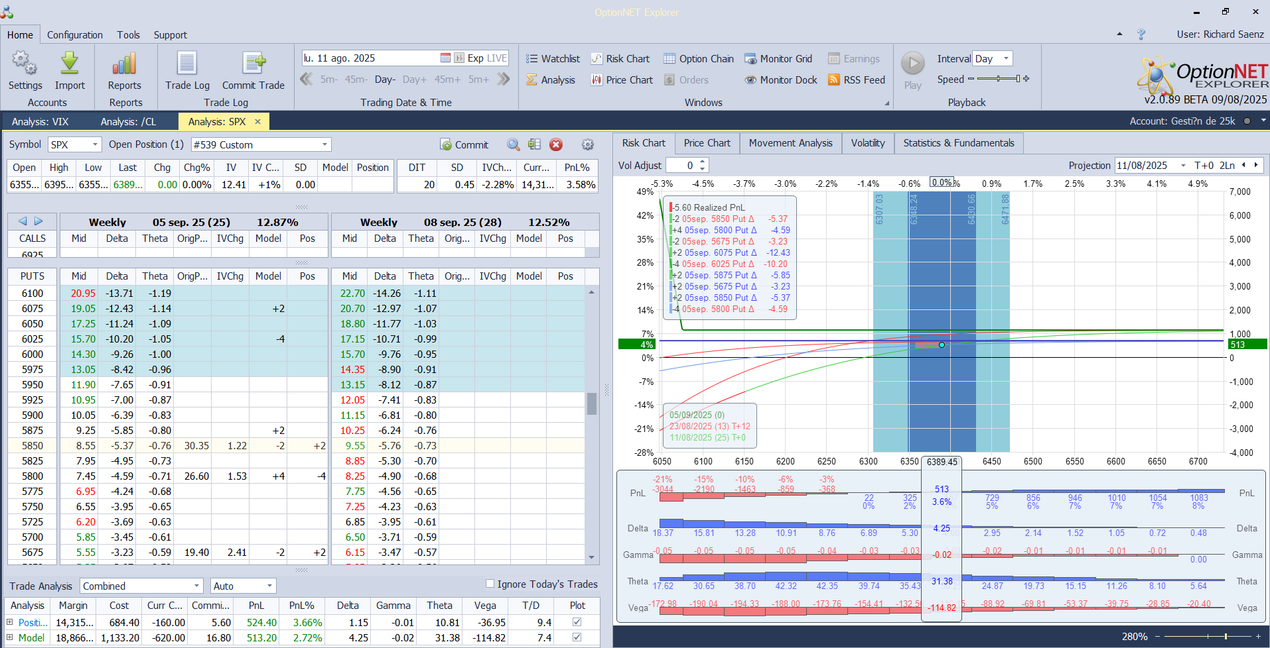Toggle the LIVE mode indicator
Screen dimensions: 1270x648
pos(496,58)
